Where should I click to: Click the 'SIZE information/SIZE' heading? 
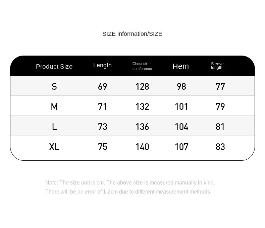click(132, 34)
